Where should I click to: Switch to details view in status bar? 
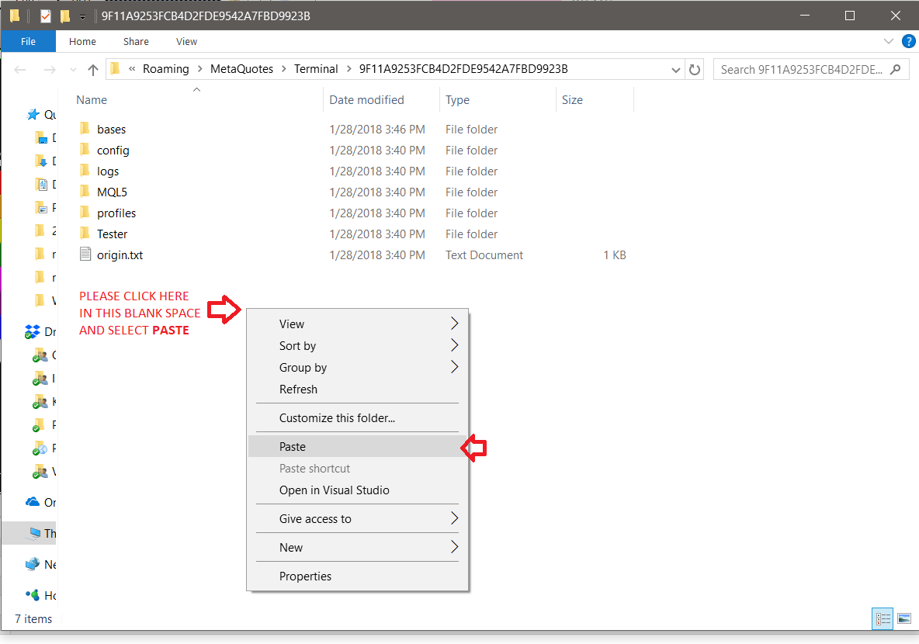tap(883, 618)
